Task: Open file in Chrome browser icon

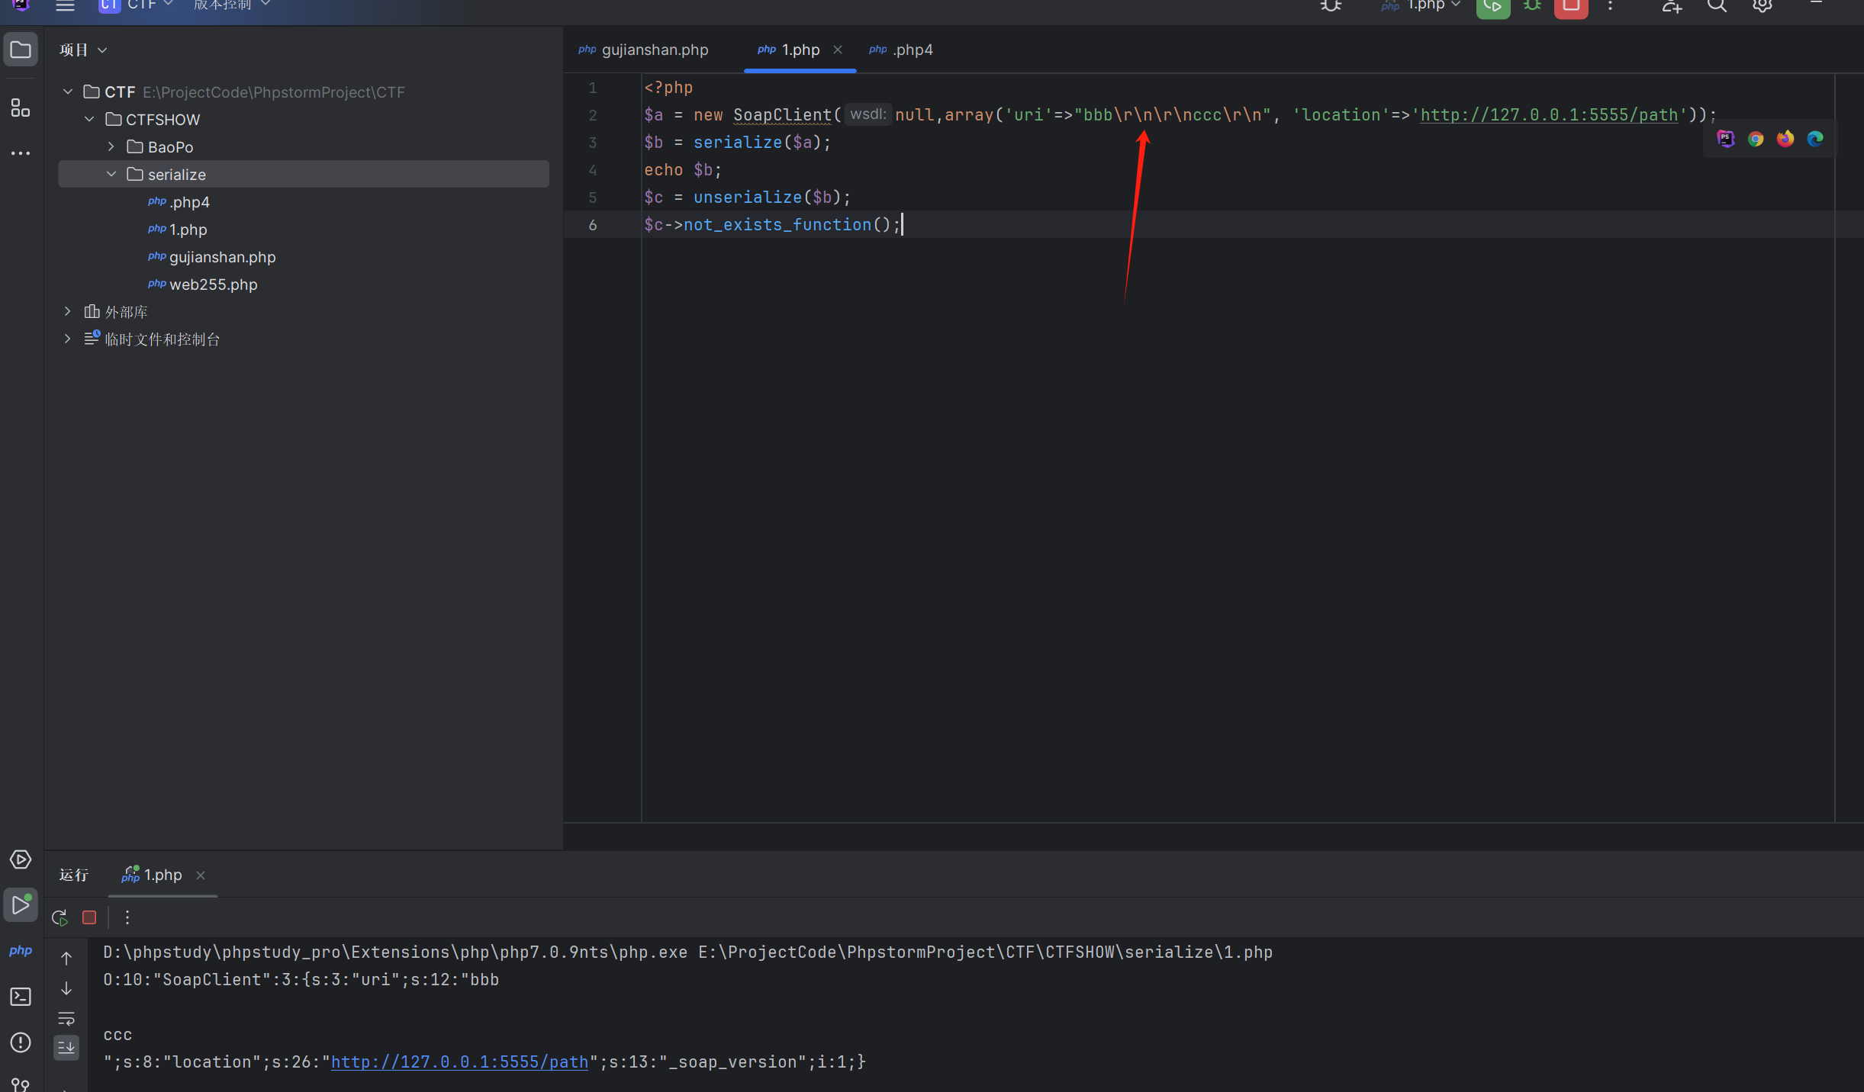Action: pos(1756,139)
